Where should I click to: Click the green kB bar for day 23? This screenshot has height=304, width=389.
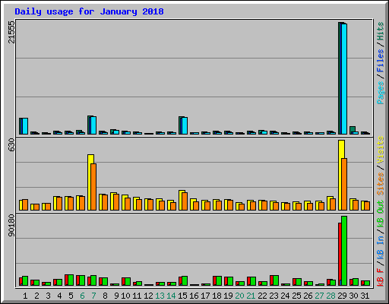point(276,280)
